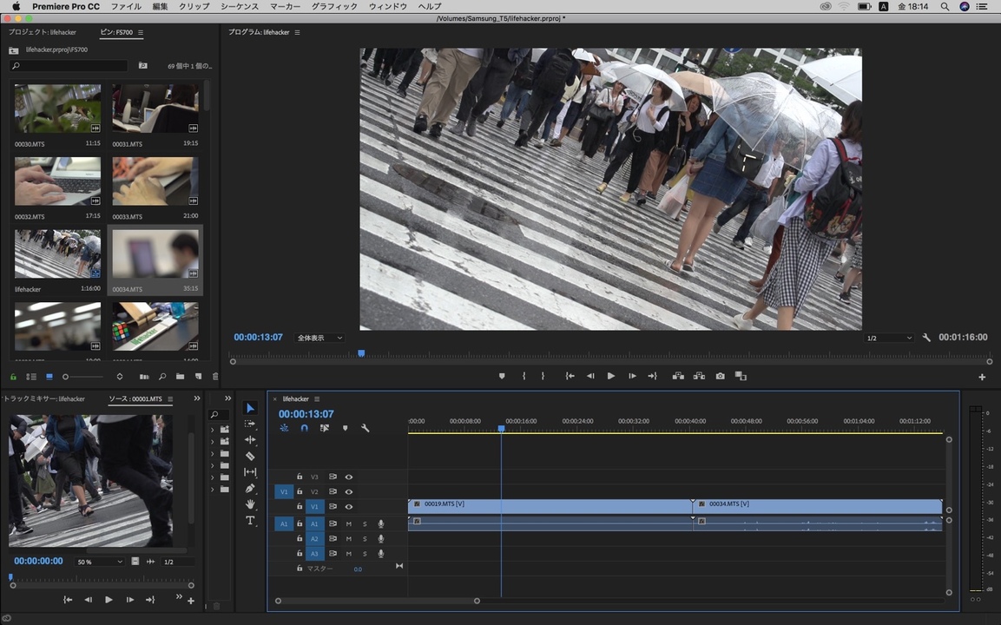Open the 全体表示 zoom level dropdown
The image size is (1001, 625).
pos(319,338)
